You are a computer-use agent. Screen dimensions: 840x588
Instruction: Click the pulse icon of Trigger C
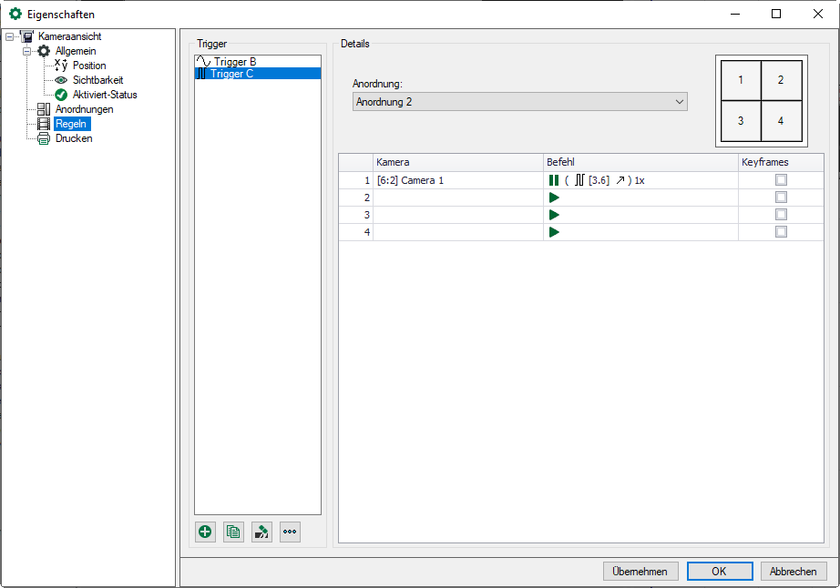[x=201, y=74]
